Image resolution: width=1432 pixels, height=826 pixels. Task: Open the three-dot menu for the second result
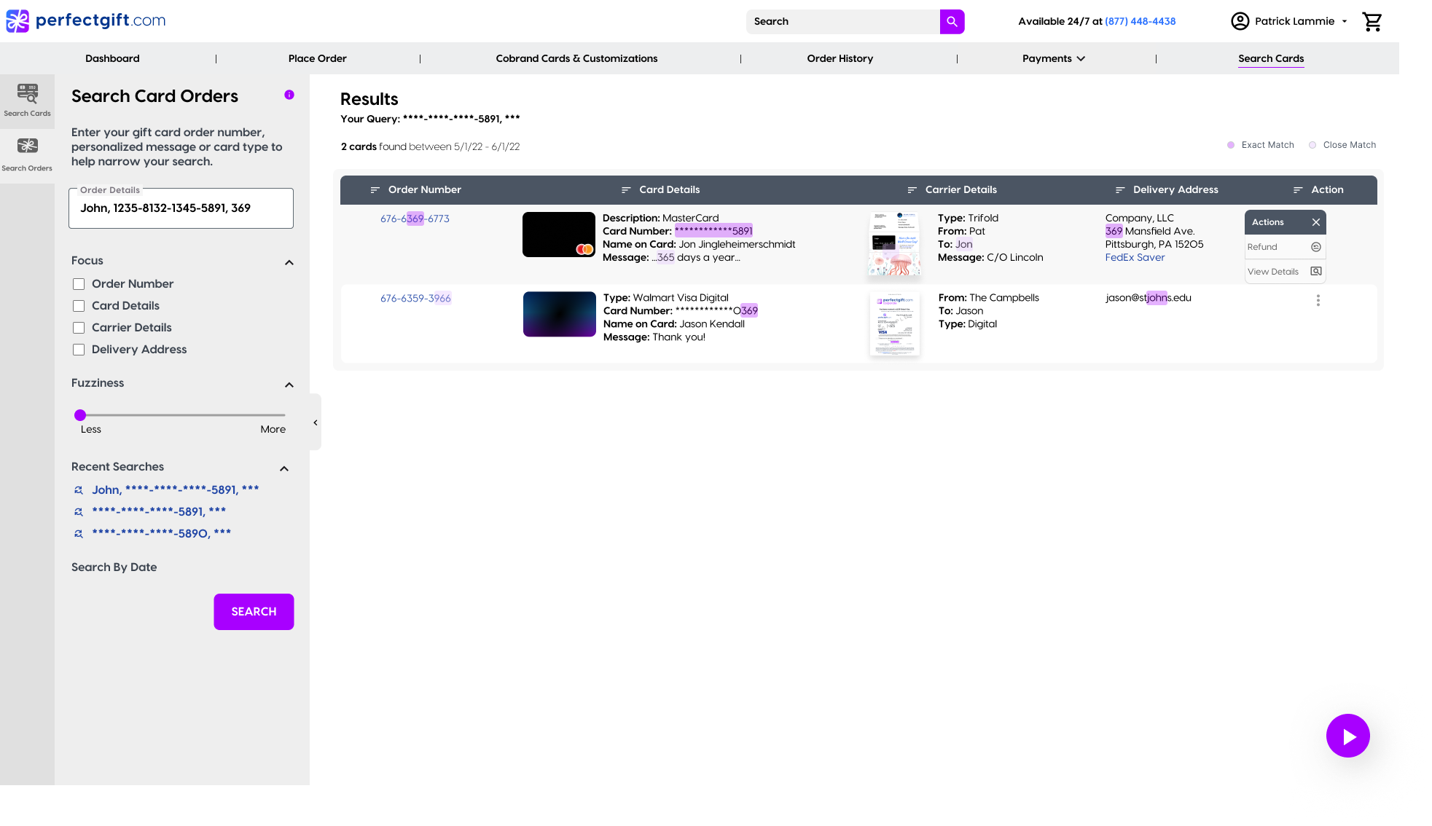tap(1318, 300)
